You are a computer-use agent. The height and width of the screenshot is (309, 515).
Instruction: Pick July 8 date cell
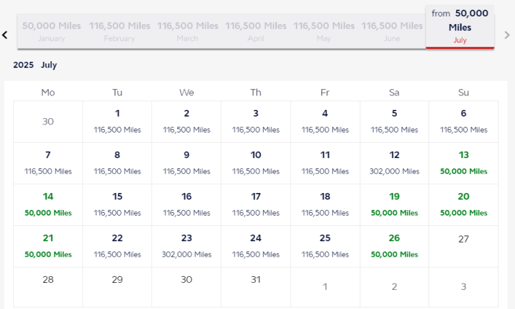coord(117,163)
